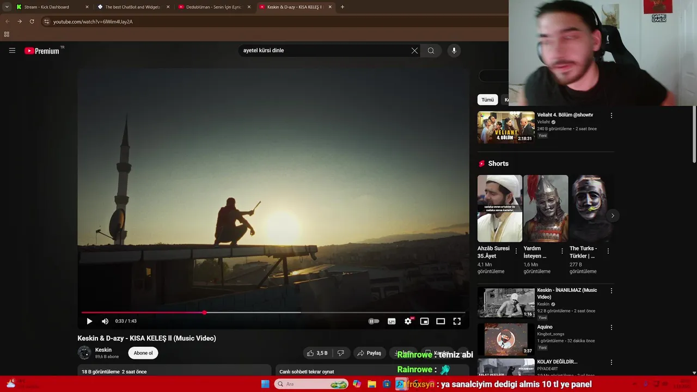The image size is (697, 392).
Task: Close the Kick Dashboard tab
Action: coord(87,7)
